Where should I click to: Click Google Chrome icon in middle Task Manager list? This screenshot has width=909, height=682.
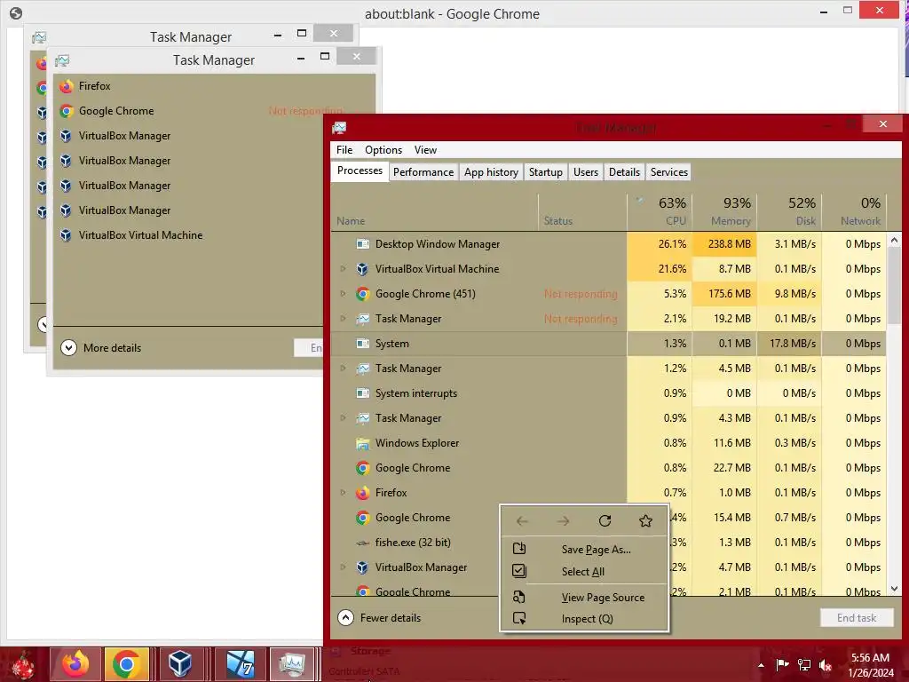click(x=66, y=111)
